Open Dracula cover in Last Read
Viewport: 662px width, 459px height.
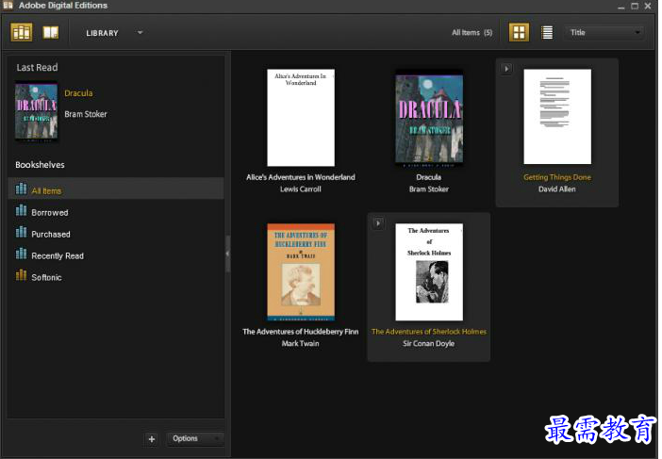36,111
